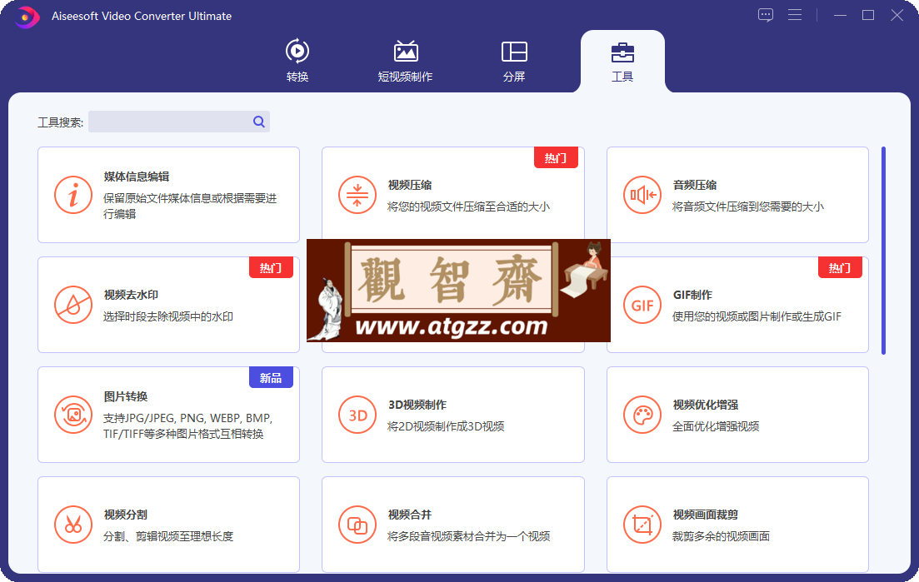Viewport: 919px width, 582px height.
Task: Click the 媒体信息编辑 info icon
Action: coord(73,195)
